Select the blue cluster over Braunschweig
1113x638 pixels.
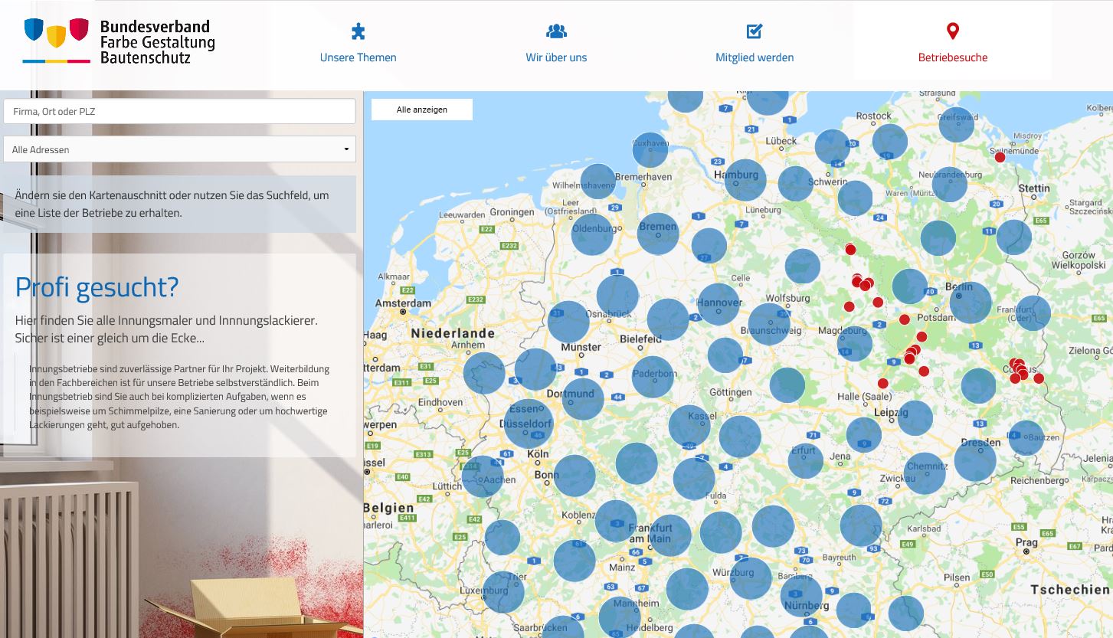[x=769, y=324]
